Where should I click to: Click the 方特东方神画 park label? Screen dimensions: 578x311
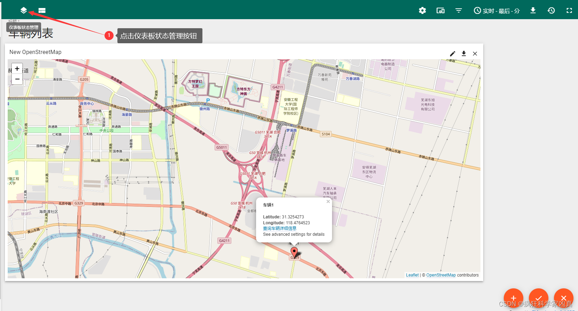click(x=244, y=91)
